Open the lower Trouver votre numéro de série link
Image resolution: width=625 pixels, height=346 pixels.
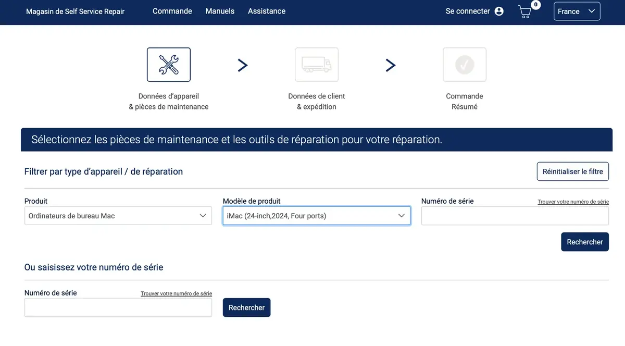176,293
